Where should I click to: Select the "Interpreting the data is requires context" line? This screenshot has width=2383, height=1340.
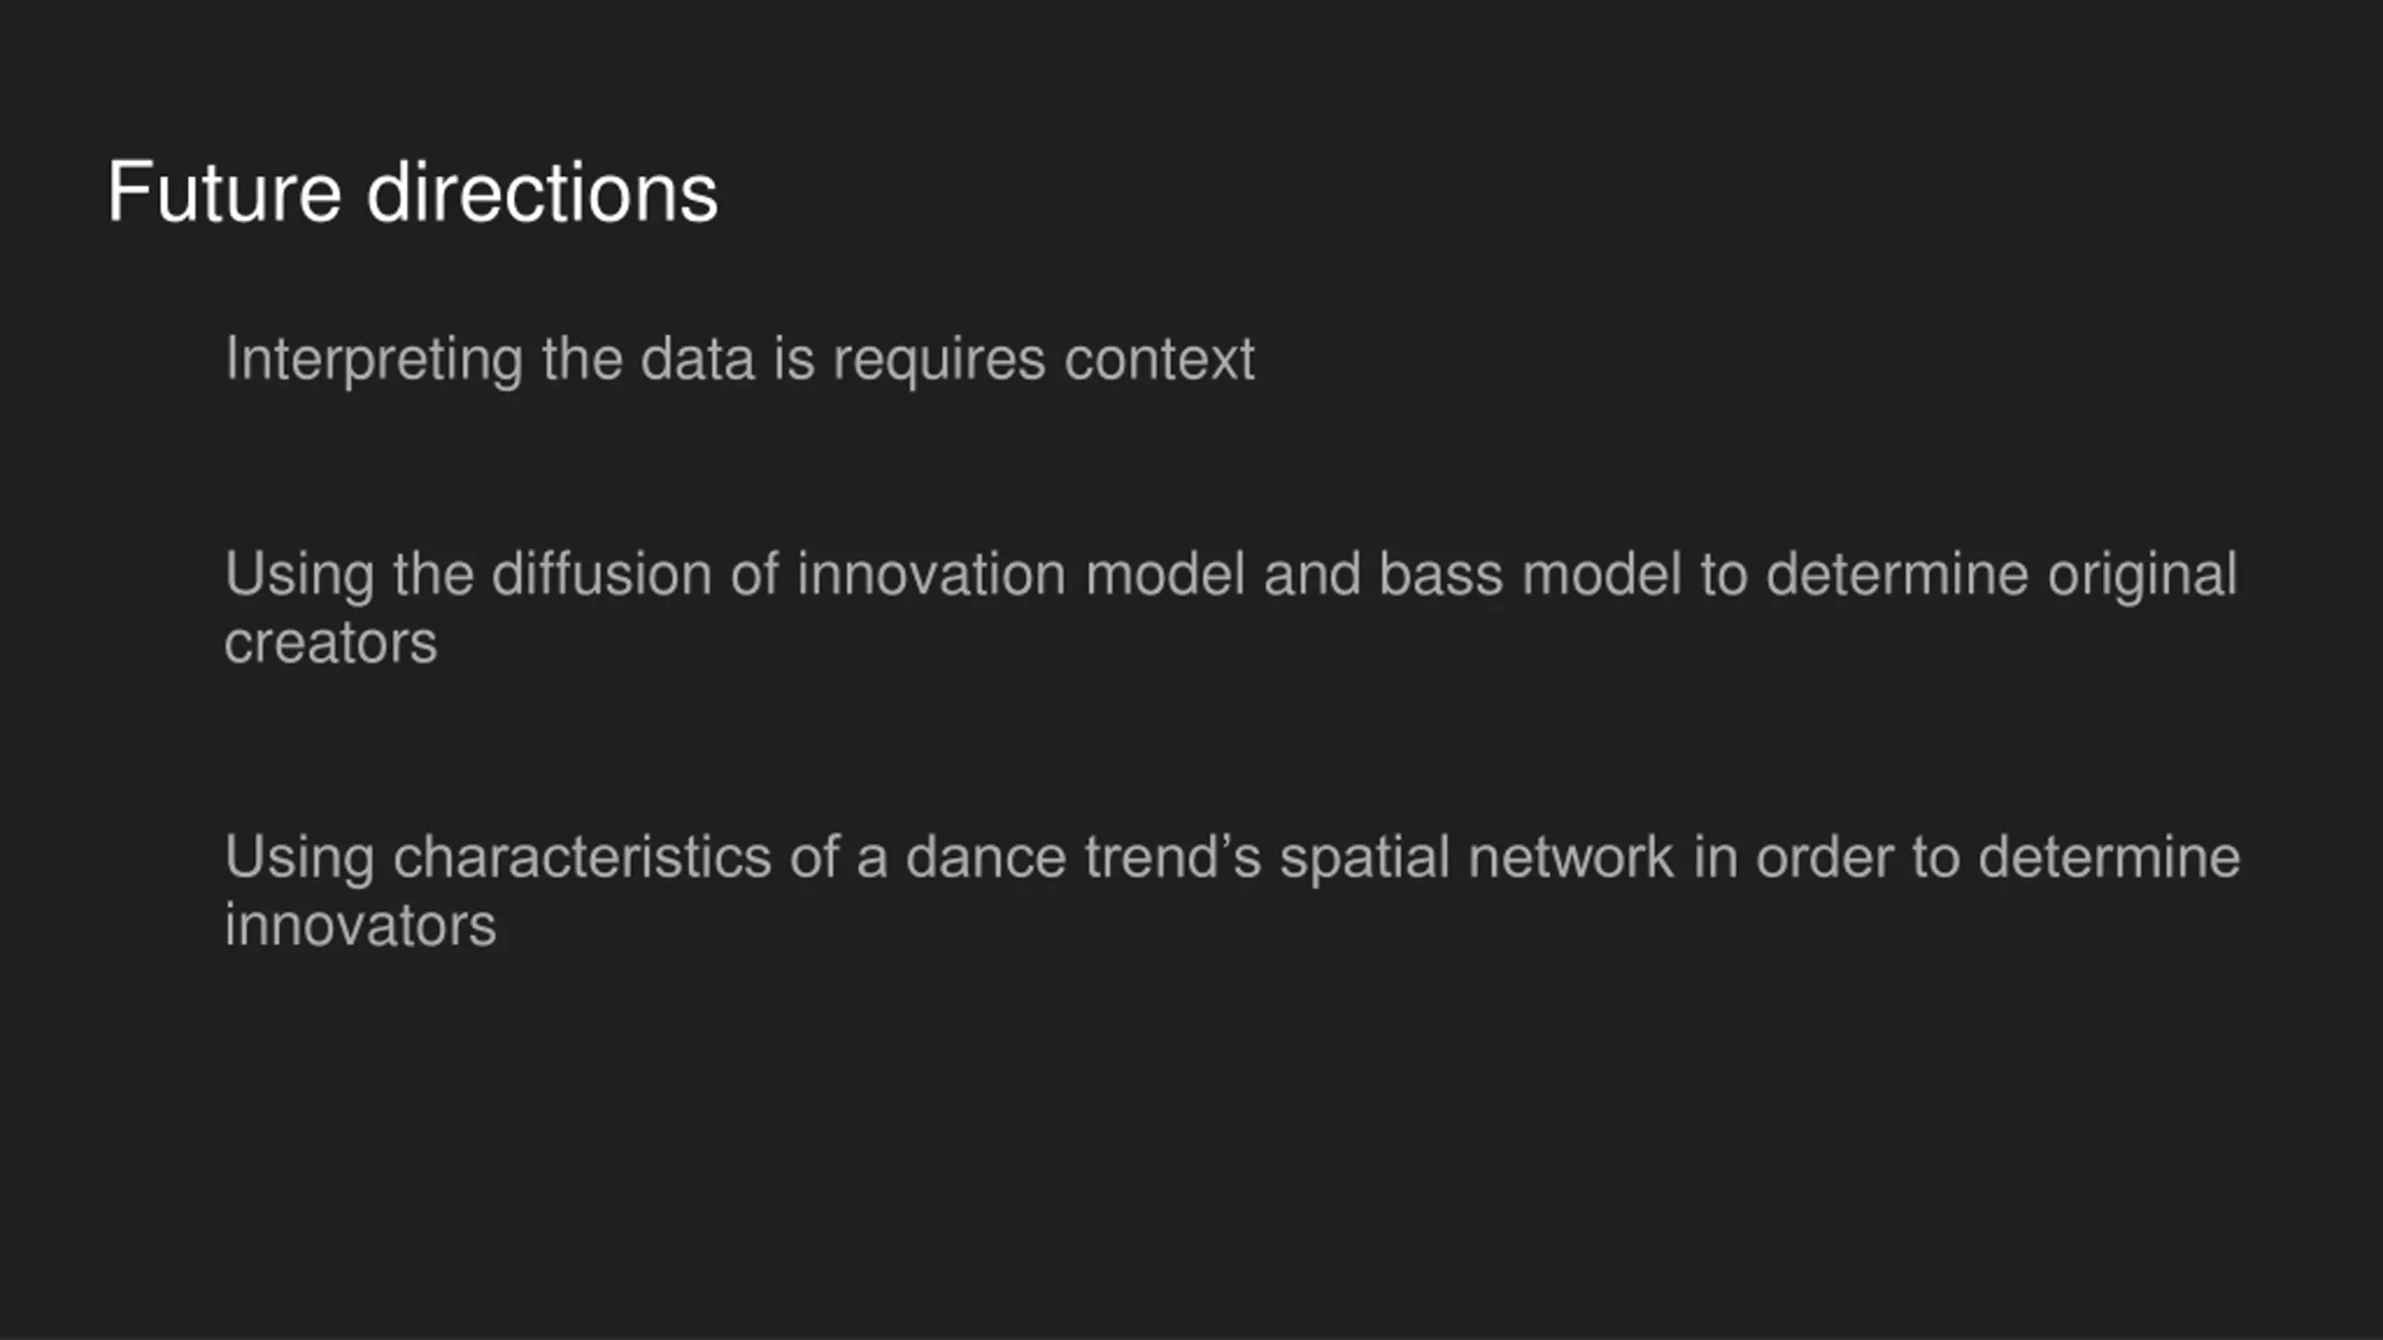(x=740, y=360)
